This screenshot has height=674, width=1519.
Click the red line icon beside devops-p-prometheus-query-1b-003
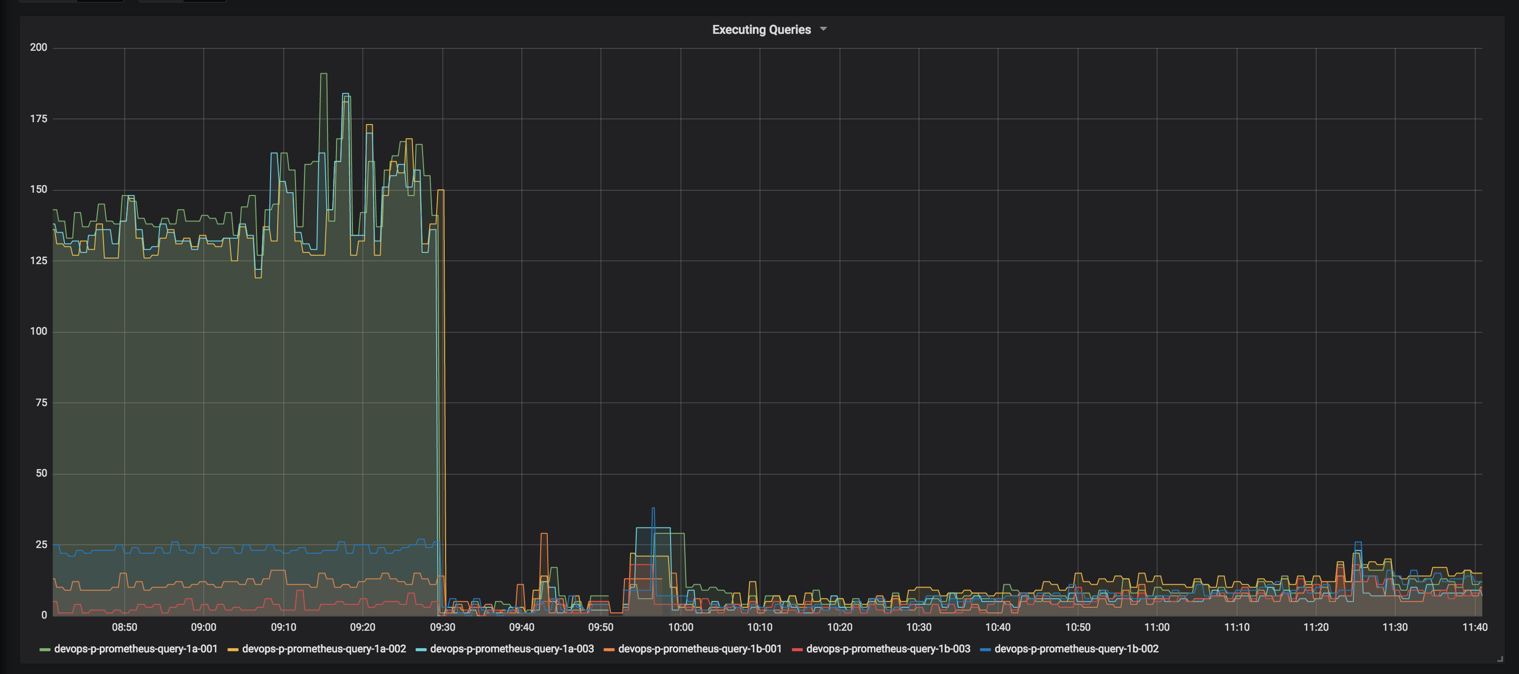(797, 649)
